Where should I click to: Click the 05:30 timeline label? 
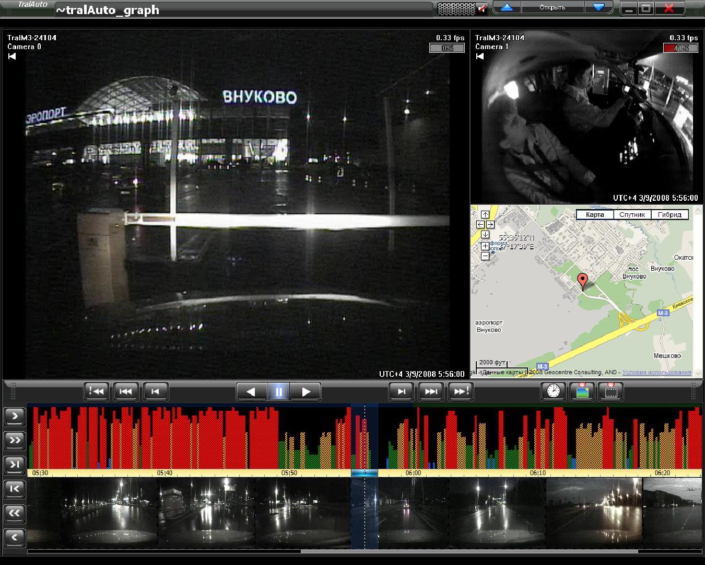pos(40,473)
